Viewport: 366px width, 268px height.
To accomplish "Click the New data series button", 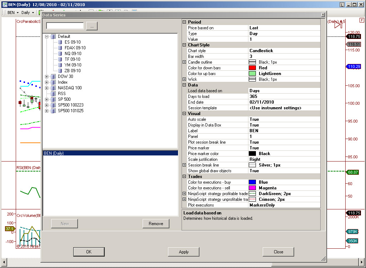I will [x=65, y=224].
